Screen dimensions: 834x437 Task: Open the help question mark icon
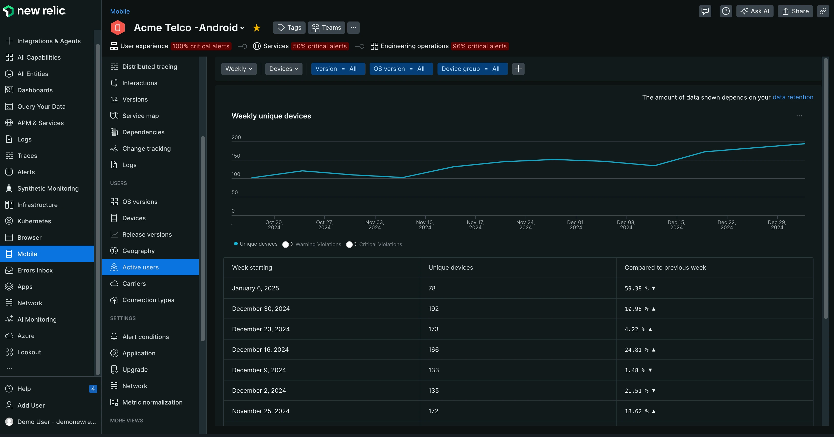coord(726,11)
